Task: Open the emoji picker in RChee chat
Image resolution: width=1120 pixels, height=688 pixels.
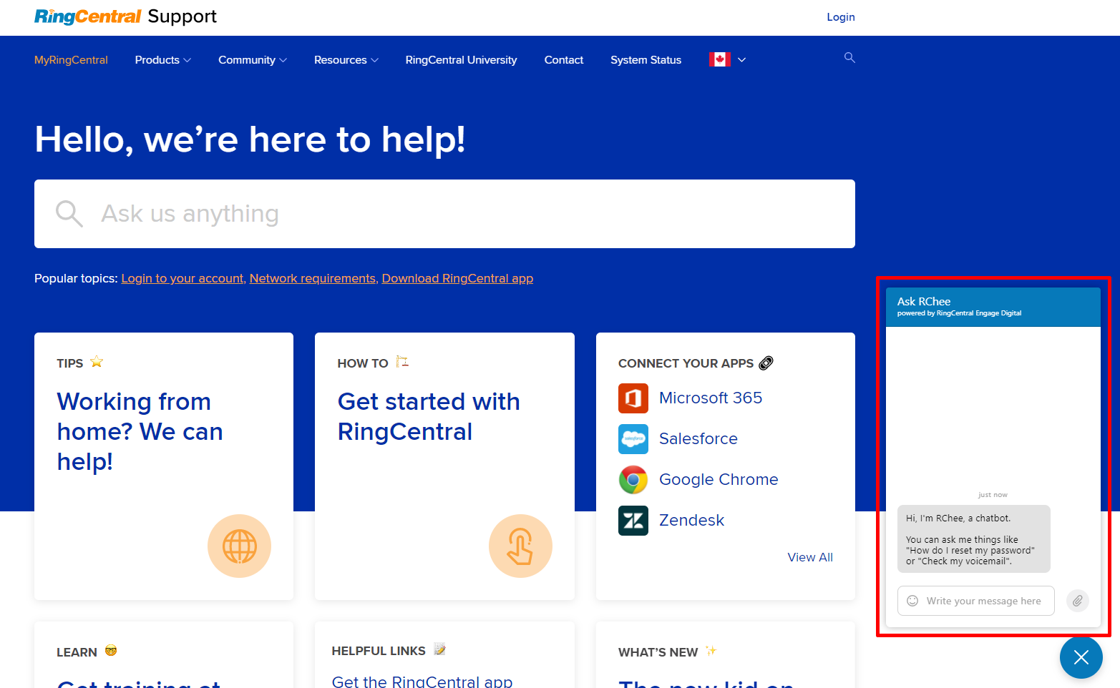Action: tap(912, 601)
